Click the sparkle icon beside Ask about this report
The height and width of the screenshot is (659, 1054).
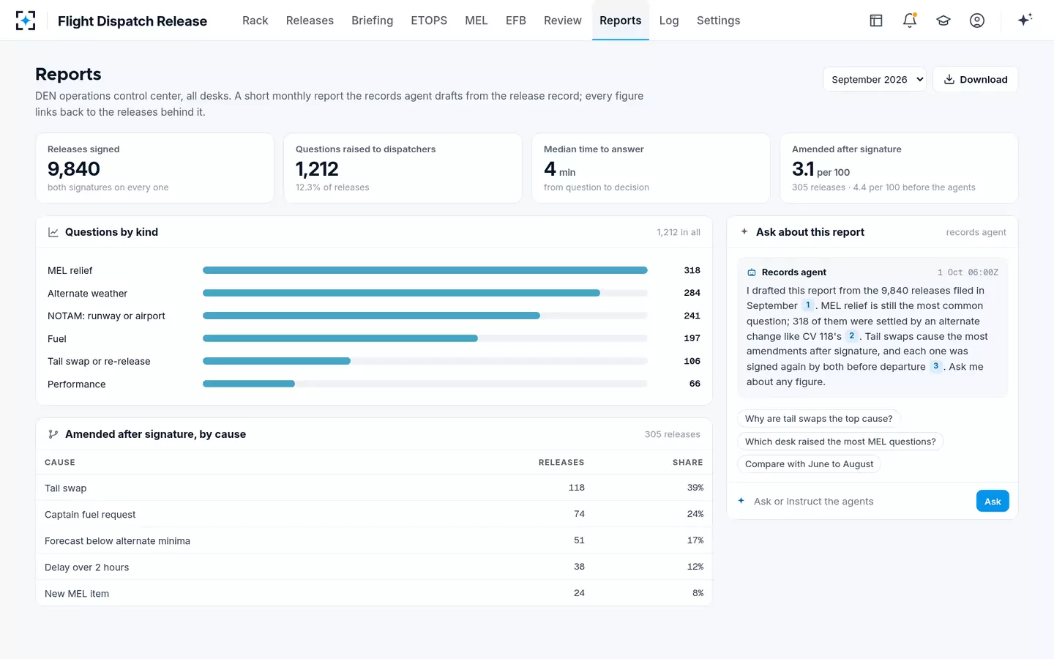[x=744, y=231]
